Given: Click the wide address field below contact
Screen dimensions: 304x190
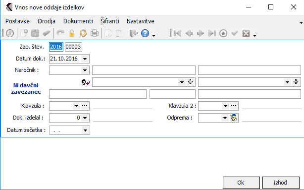Looking at the screenshot, I should point(98,94).
